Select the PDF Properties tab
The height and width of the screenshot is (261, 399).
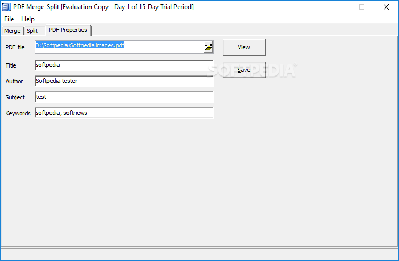click(x=68, y=30)
